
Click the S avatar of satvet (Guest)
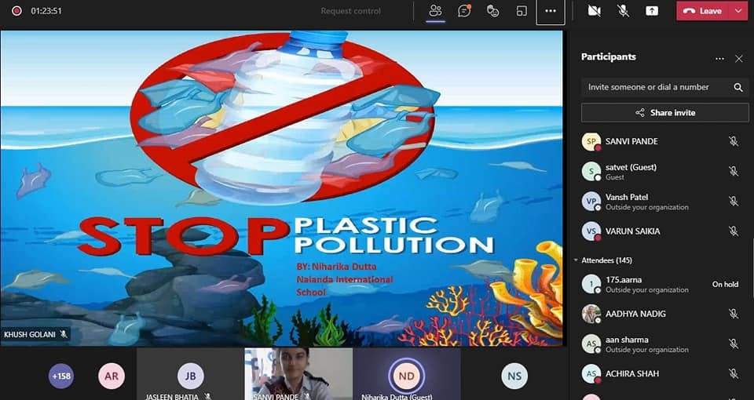click(591, 172)
